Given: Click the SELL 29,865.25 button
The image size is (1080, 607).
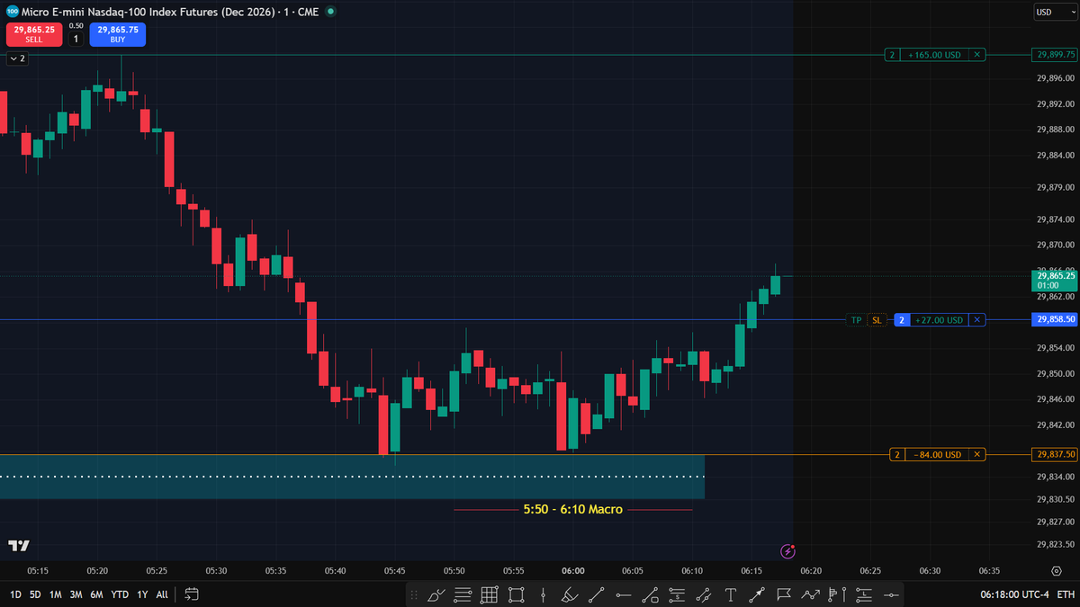Looking at the screenshot, I should [x=33, y=34].
